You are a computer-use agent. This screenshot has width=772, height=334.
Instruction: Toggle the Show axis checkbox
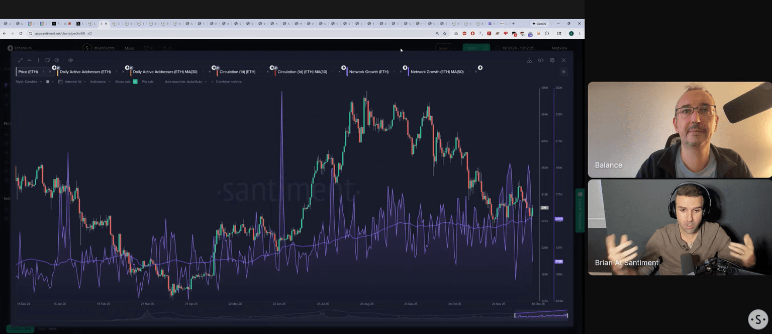pos(135,81)
